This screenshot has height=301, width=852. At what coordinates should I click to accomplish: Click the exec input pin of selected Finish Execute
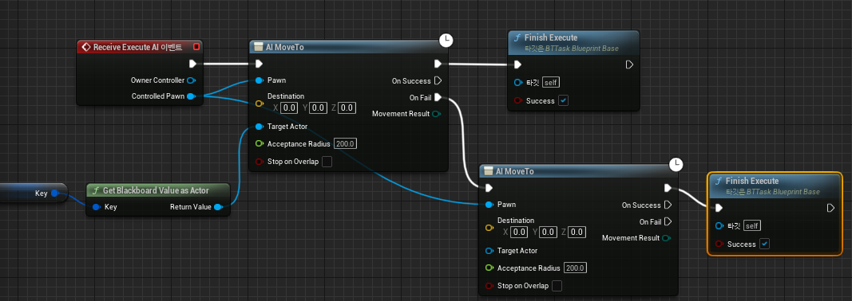[x=719, y=208]
